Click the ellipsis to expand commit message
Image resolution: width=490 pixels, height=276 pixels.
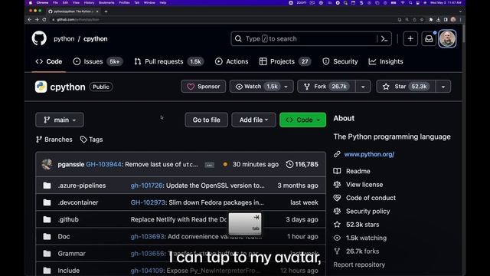[209, 165]
